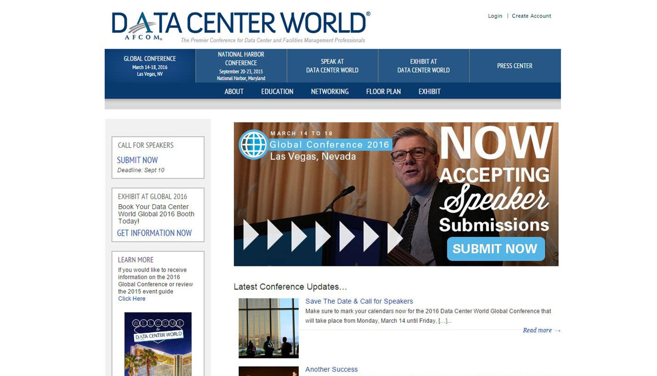Click the Get Information Now link
The image size is (657, 376).
[154, 233]
